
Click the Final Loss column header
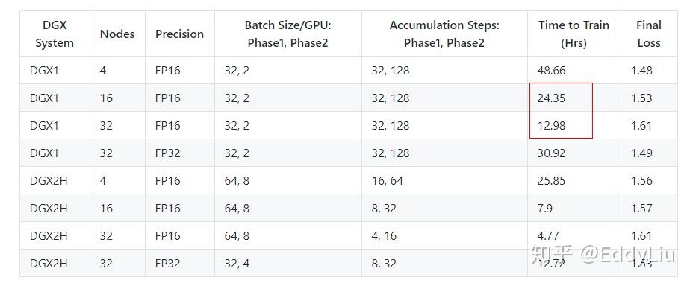click(x=649, y=34)
